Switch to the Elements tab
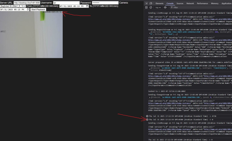Image resolution: width=232 pixels, height=141 pixels. (159, 3)
